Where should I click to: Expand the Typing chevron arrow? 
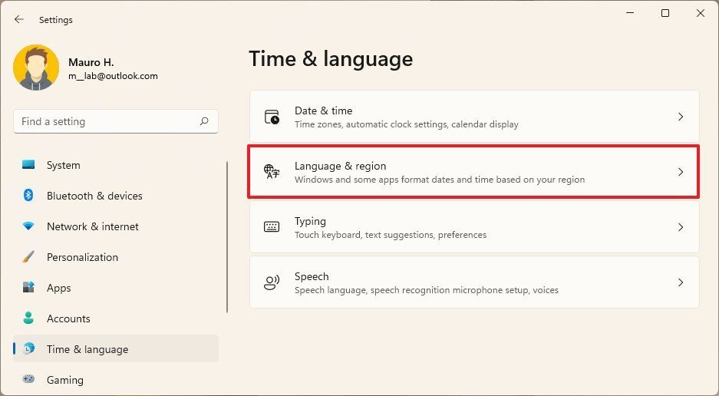681,227
